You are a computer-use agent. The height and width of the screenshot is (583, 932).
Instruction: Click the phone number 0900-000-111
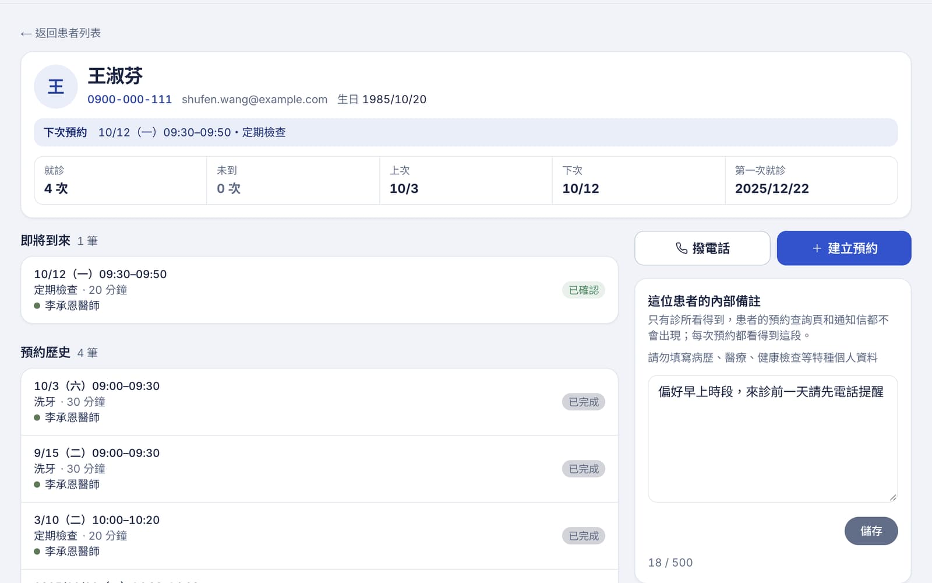click(x=130, y=99)
